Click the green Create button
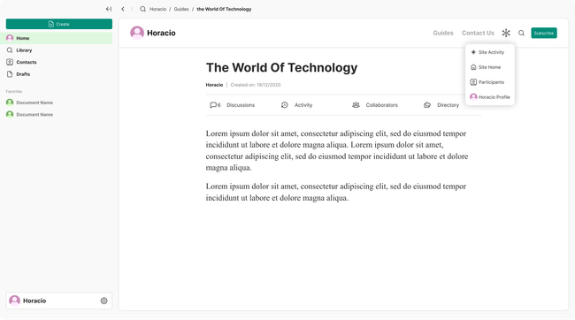 tap(59, 24)
